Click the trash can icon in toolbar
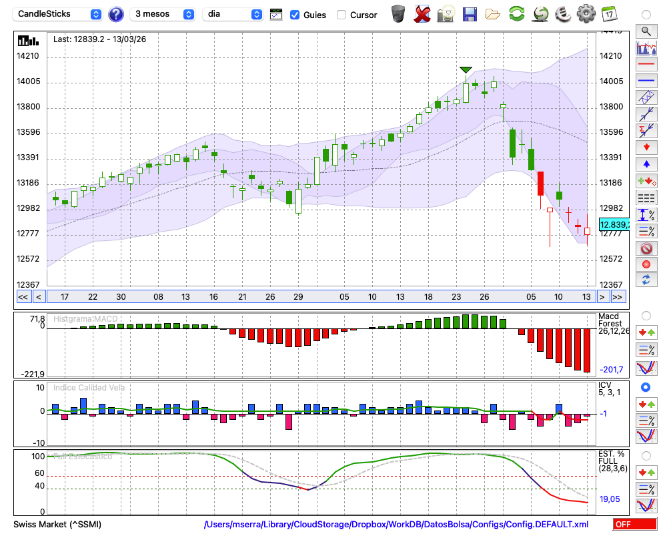The width and height of the screenshot is (667, 534). [x=398, y=14]
